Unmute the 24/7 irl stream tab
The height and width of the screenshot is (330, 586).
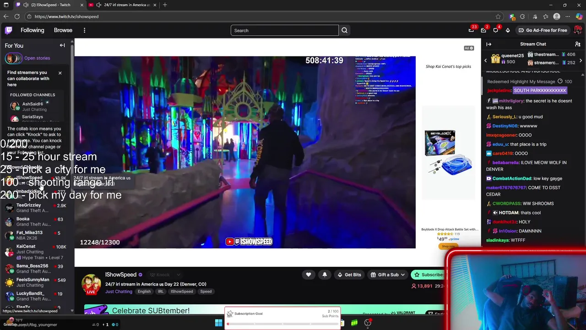(x=98, y=5)
